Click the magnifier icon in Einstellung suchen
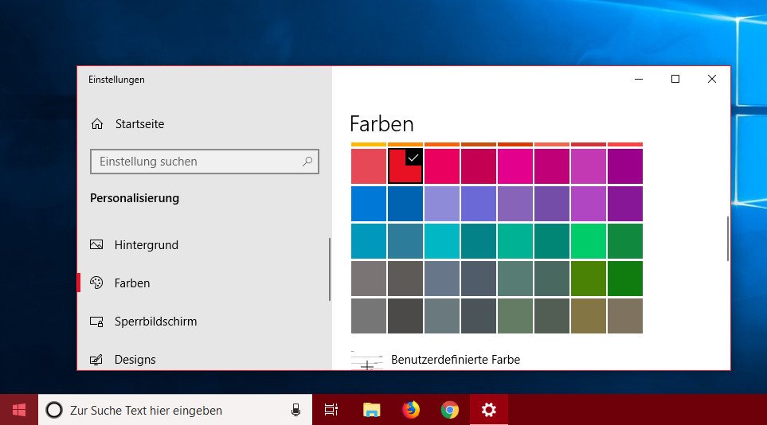Image resolution: width=767 pixels, height=425 pixels. point(307,162)
